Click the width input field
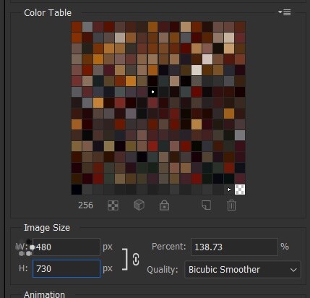 point(66,247)
